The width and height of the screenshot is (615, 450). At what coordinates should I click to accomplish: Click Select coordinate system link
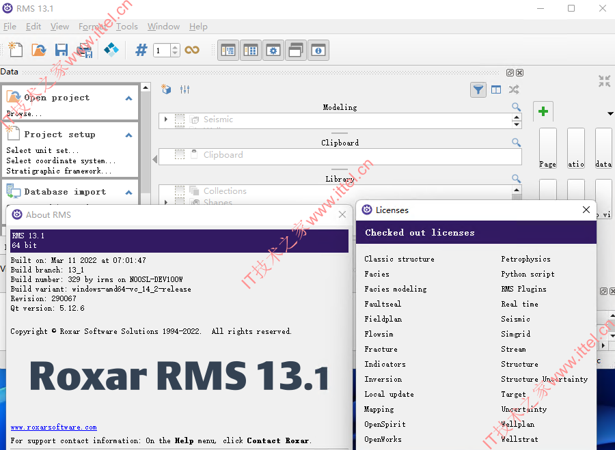[61, 160]
